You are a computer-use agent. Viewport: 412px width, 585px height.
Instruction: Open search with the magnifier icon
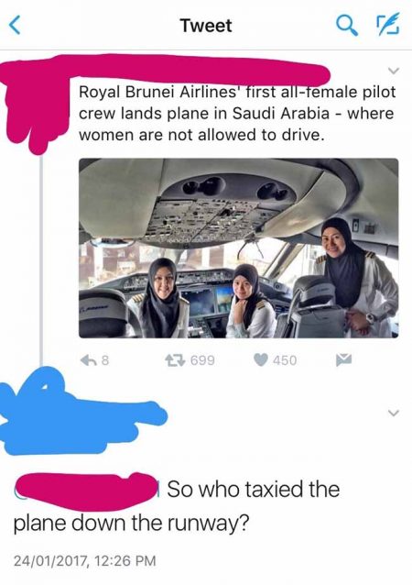tap(347, 26)
